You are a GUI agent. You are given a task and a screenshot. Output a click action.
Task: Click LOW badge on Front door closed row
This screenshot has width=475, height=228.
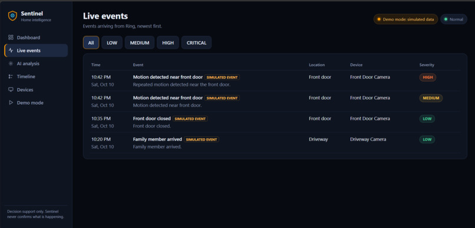click(427, 119)
